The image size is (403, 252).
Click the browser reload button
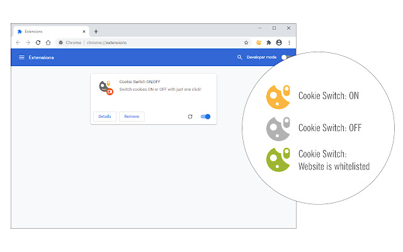38,43
